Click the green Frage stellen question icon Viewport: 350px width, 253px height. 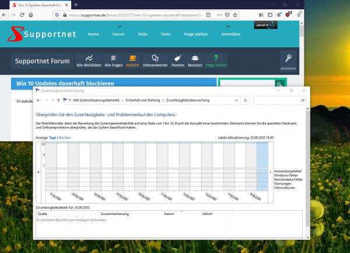(216, 61)
